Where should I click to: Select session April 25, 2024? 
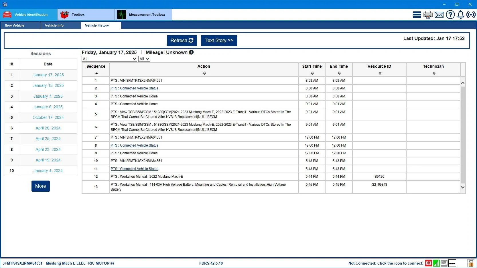[x=48, y=139]
